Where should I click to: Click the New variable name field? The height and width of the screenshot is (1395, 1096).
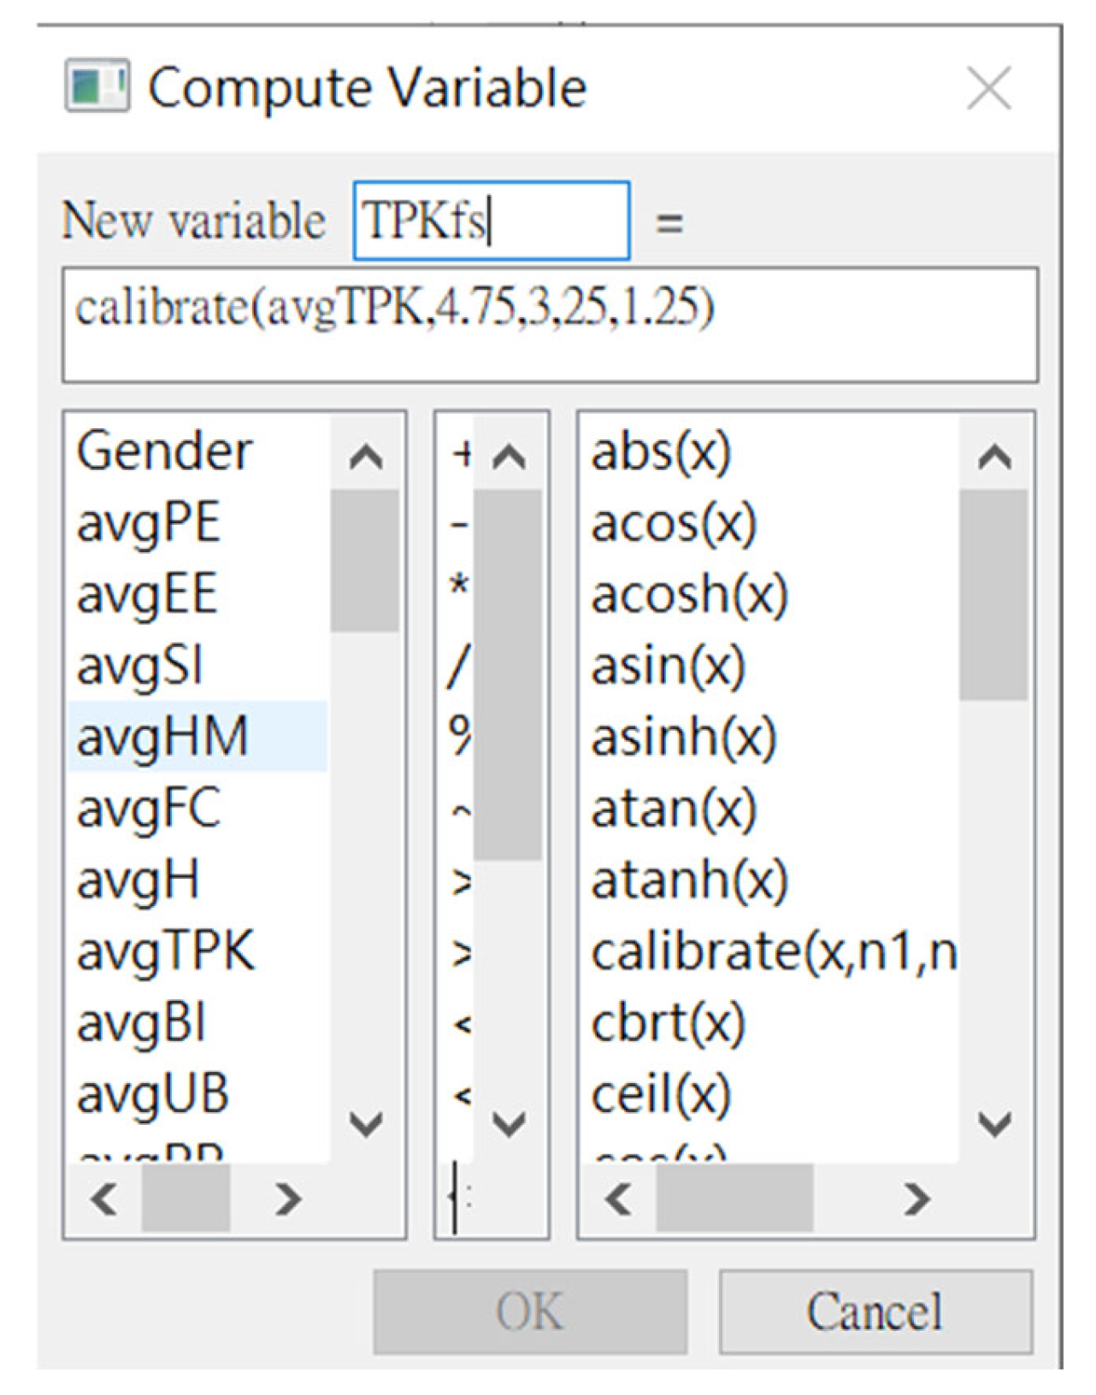tap(492, 221)
